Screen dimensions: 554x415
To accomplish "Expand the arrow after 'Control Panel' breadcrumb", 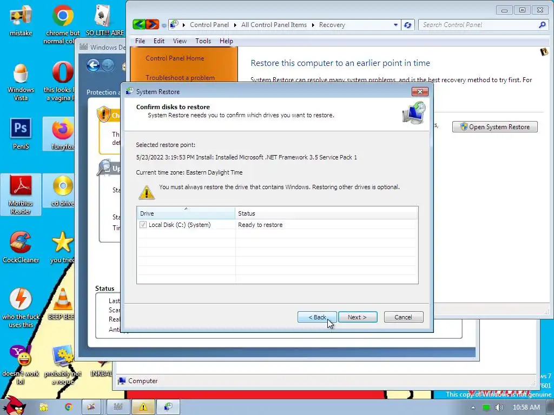I will point(235,25).
